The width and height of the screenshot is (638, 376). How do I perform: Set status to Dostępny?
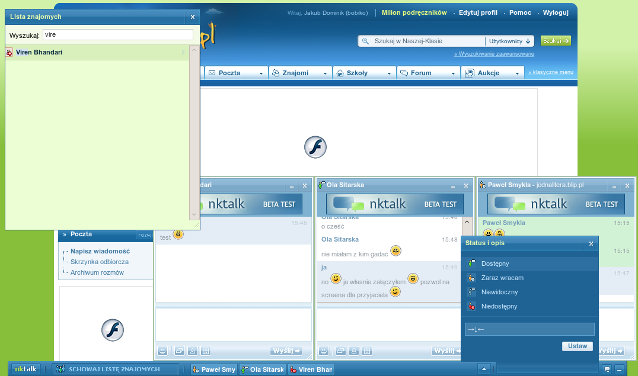point(529,264)
